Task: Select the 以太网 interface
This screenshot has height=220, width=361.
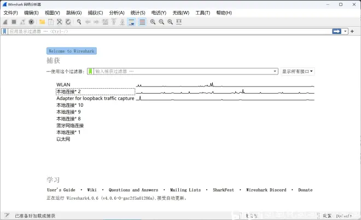Action: (63, 139)
